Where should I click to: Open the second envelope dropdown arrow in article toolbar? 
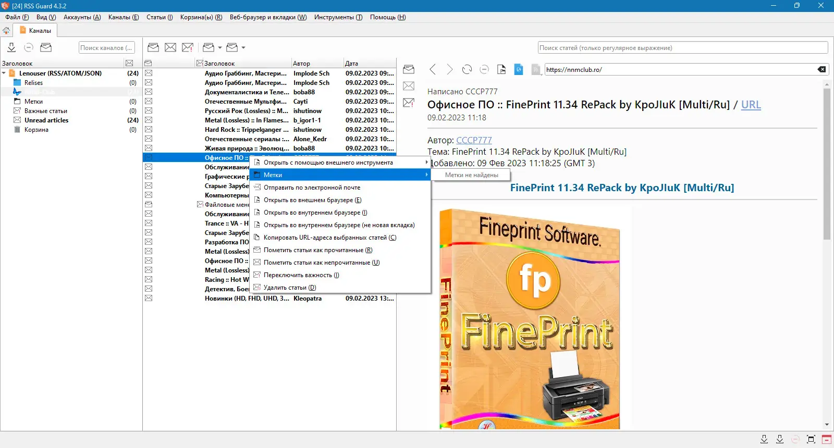coord(243,47)
